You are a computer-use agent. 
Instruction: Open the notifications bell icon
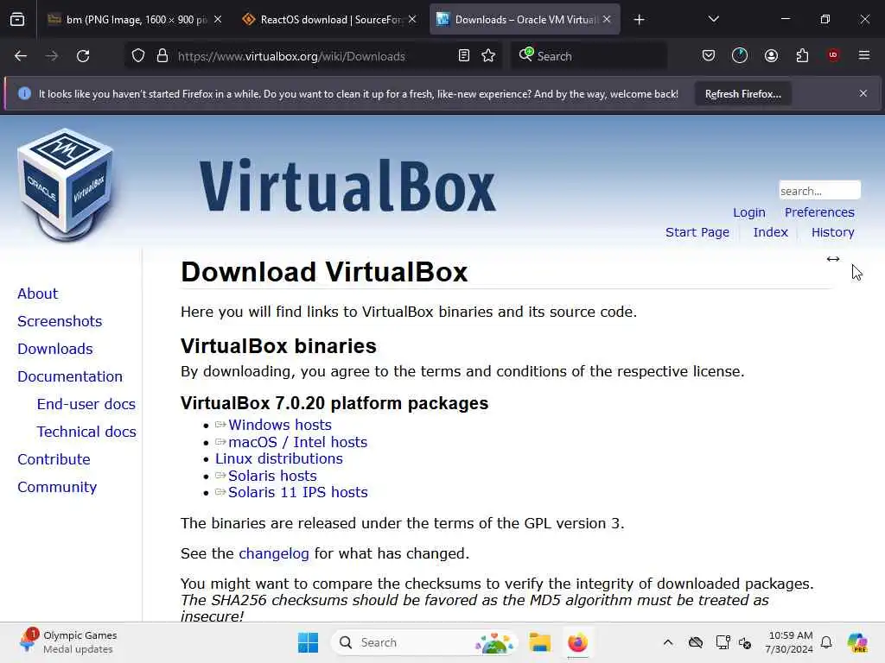click(826, 642)
